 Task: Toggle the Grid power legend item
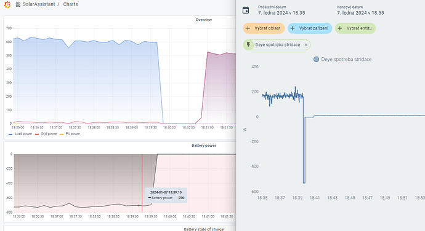click(46, 134)
